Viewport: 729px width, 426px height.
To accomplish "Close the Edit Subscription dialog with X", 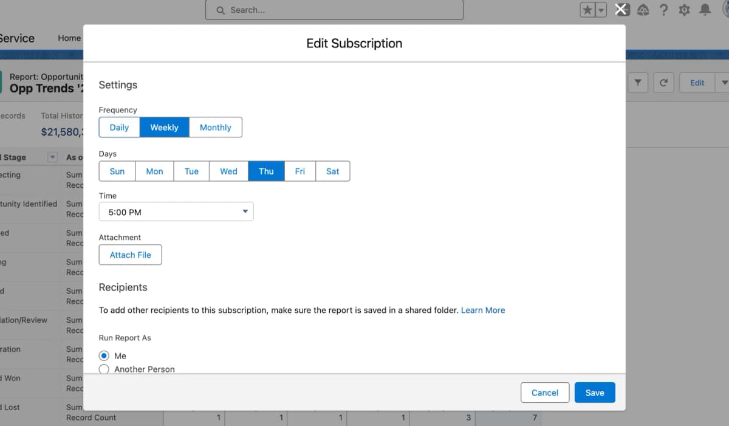I will [x=620, y=10].
